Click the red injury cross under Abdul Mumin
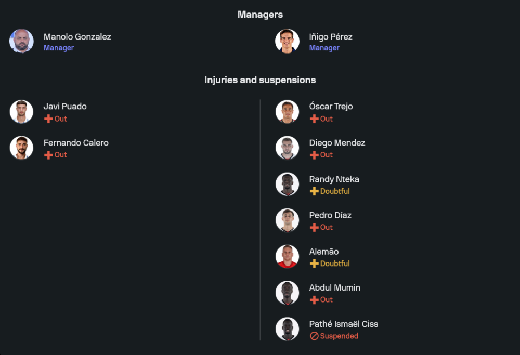Image resolution: width=520 pixels, height=355 pixels. pos(314,300)
